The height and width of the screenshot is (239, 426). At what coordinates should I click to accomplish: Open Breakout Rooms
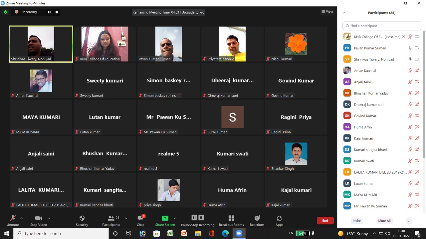231,220
